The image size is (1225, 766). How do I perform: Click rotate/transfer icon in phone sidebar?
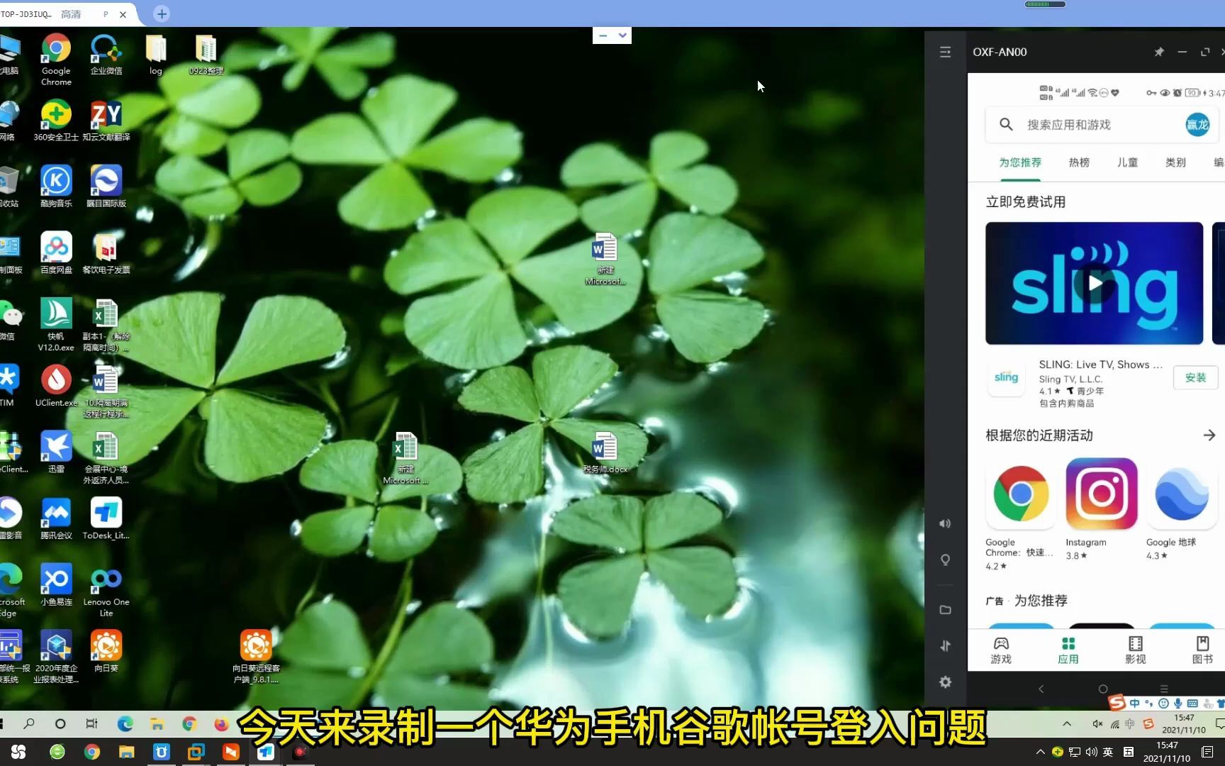coord(945,645)
